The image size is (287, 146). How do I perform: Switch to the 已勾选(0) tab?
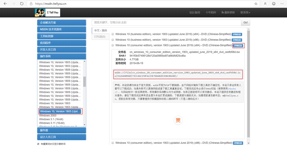(x=100, y=36)
